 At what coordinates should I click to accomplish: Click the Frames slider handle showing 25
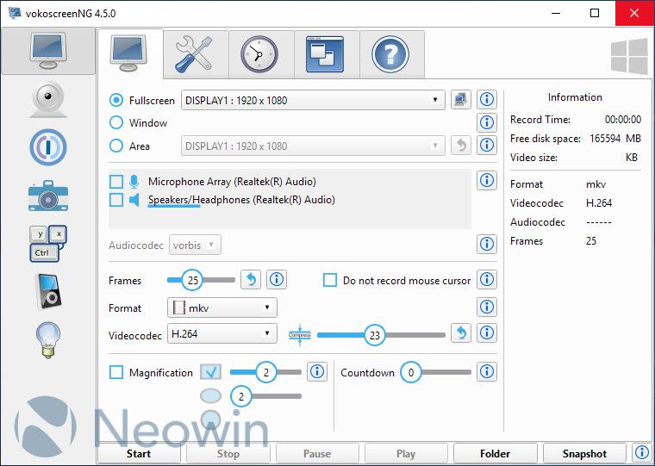[x=192, y=280]
